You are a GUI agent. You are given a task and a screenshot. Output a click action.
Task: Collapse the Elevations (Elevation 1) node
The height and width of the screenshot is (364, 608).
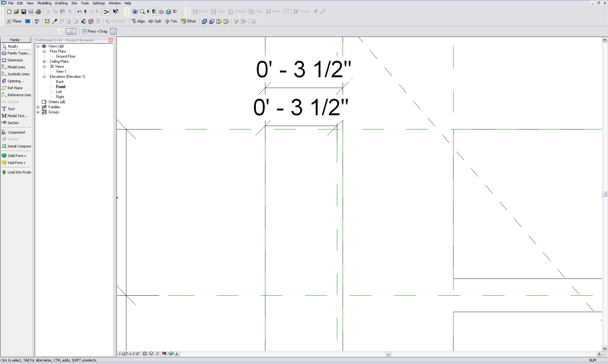(x=44, y=77)
